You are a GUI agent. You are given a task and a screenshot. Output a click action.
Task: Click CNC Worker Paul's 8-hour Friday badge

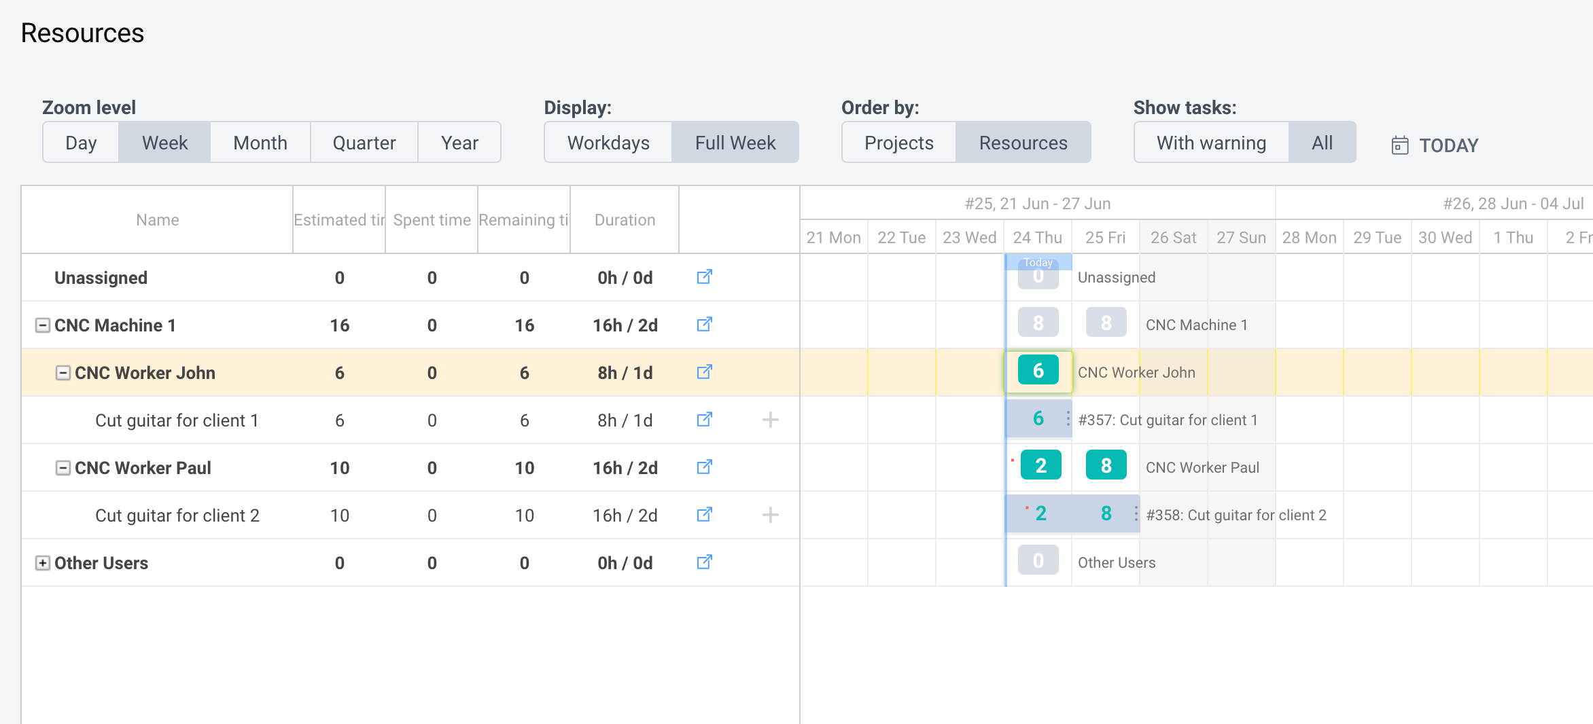coord(1106,465)
